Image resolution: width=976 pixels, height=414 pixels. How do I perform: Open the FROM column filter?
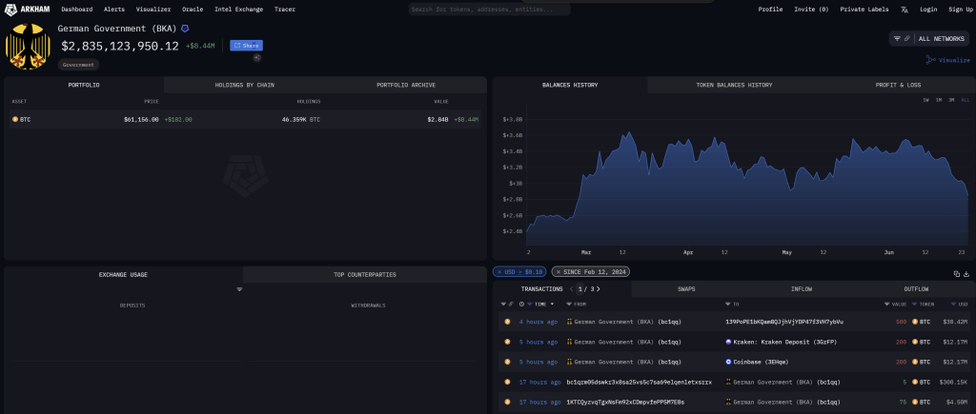point(569,304)
